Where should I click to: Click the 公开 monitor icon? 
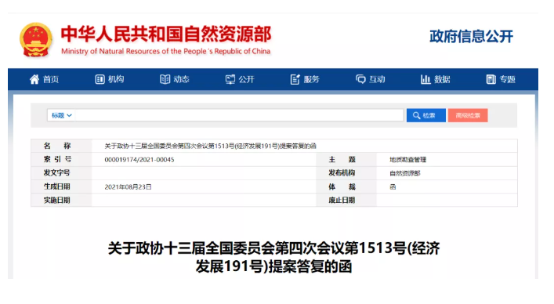coord(230,79)
